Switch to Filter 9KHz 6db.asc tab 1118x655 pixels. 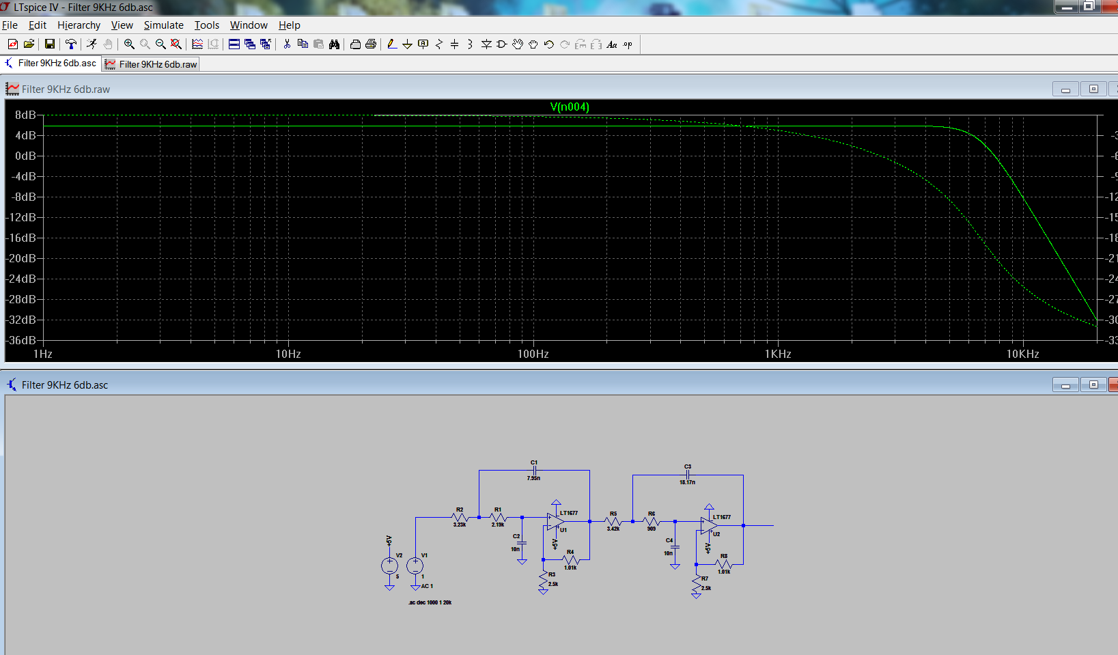[51, 64]
